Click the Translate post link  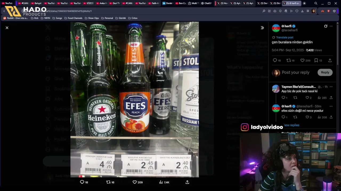[285, 37]
